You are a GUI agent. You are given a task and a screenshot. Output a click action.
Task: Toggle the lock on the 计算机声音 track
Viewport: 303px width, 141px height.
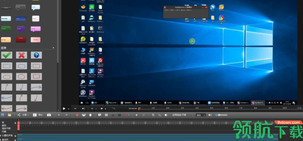[15, 136]
